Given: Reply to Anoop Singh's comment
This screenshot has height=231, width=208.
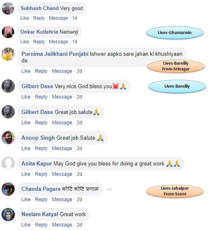Looking at the screenshot, I should (41, 148).
